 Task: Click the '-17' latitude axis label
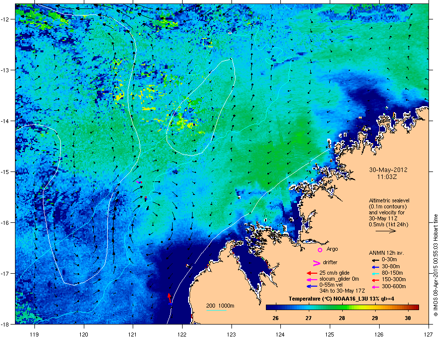[5, 273]
